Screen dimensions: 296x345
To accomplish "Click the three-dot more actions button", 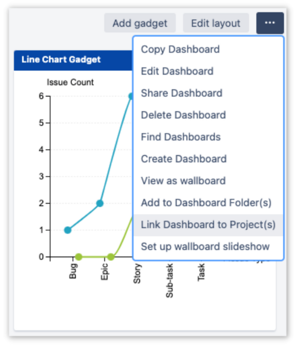I will 270,23.
